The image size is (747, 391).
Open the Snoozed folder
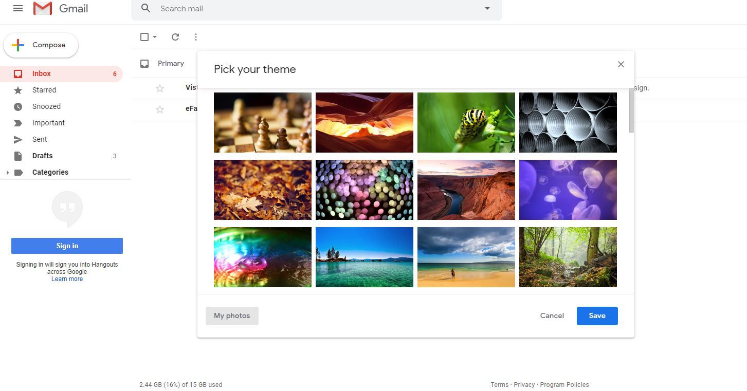click(46, 106)
